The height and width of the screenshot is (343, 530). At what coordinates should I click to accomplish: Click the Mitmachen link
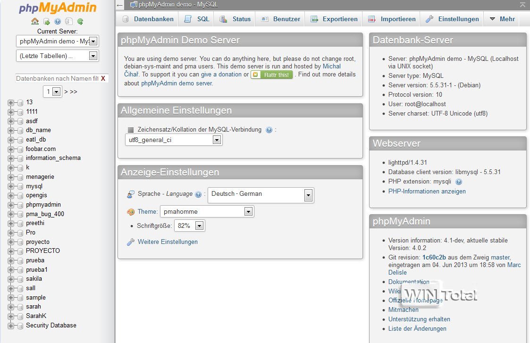[x=403, y=310]
